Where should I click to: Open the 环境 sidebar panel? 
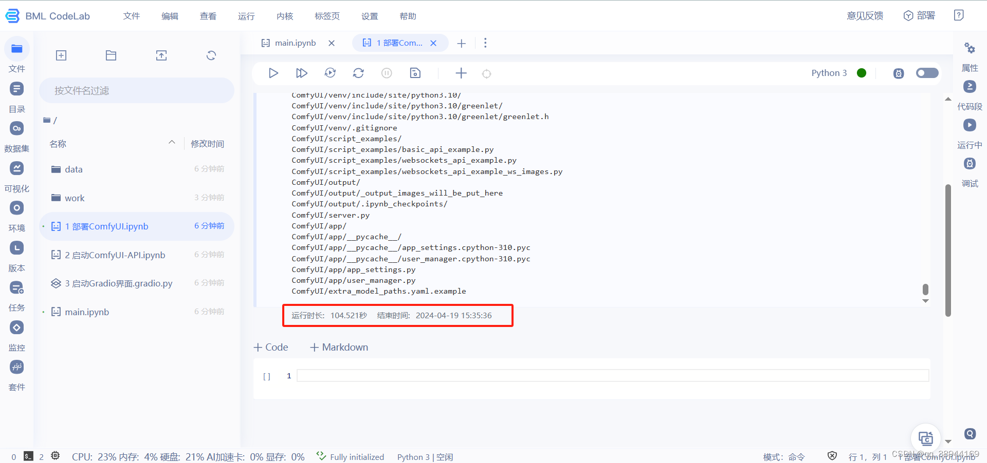[x=17, y=208]
